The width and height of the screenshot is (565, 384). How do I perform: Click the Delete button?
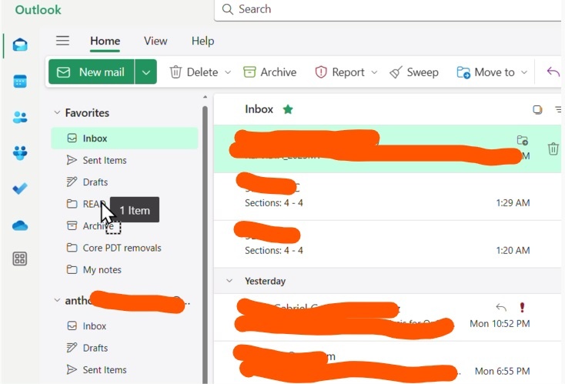(194, 72)
